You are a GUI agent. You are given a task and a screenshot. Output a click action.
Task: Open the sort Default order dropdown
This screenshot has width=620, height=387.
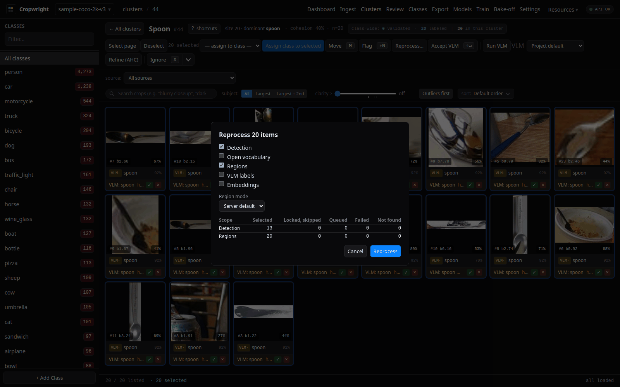486,94
